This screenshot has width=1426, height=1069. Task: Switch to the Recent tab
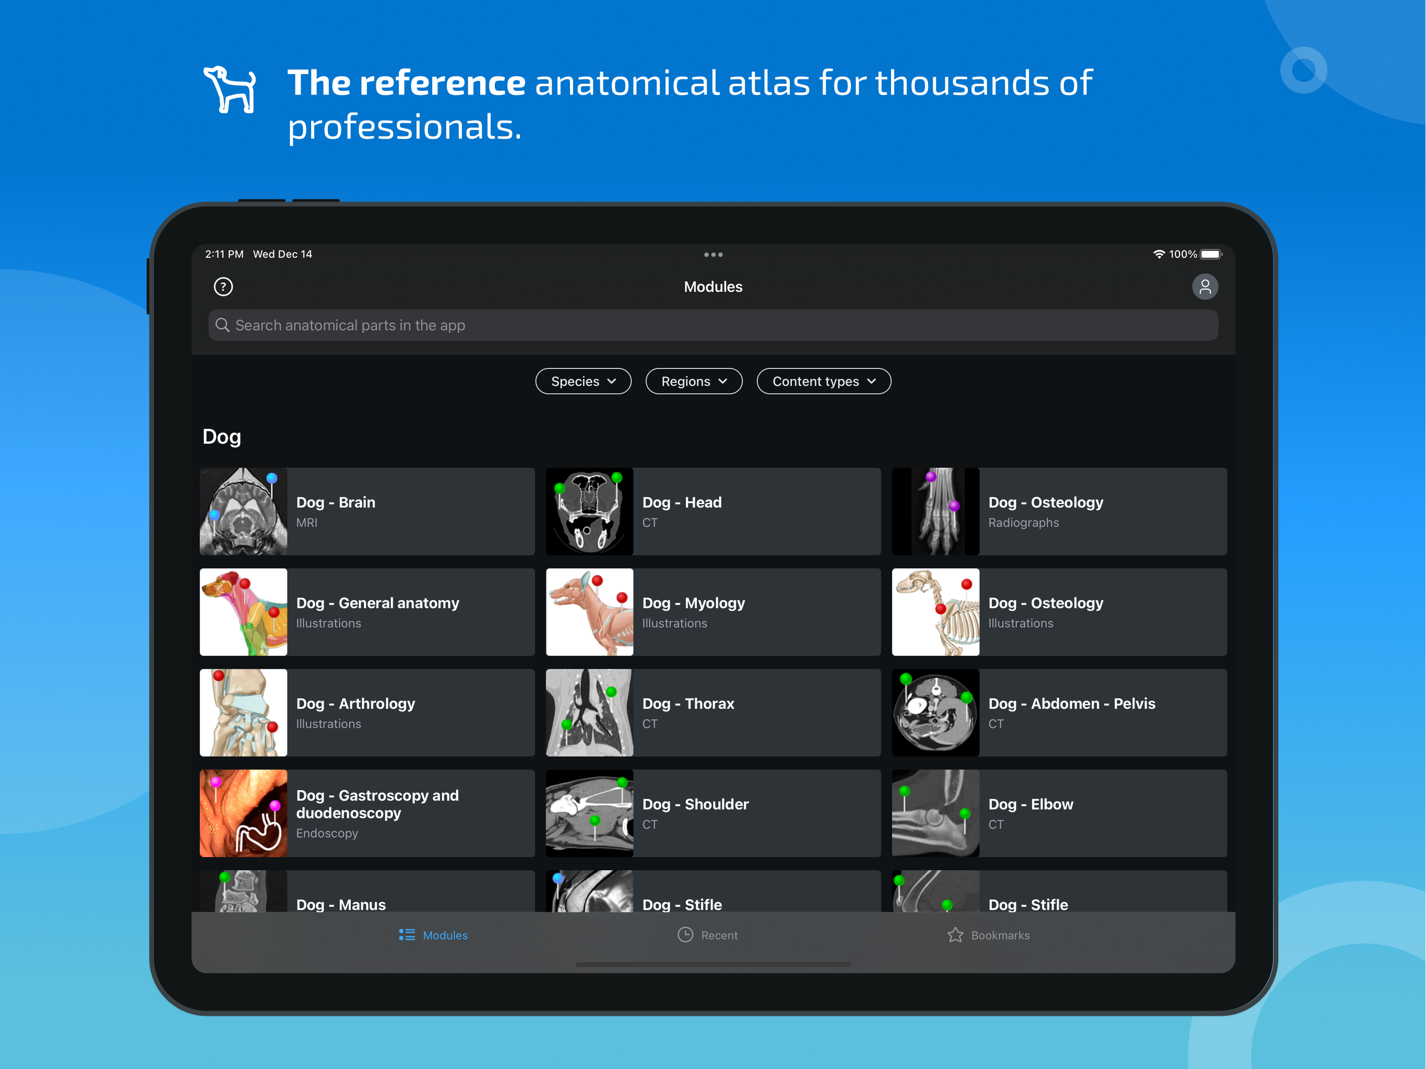pyautogui.click(x=708, y=935)
